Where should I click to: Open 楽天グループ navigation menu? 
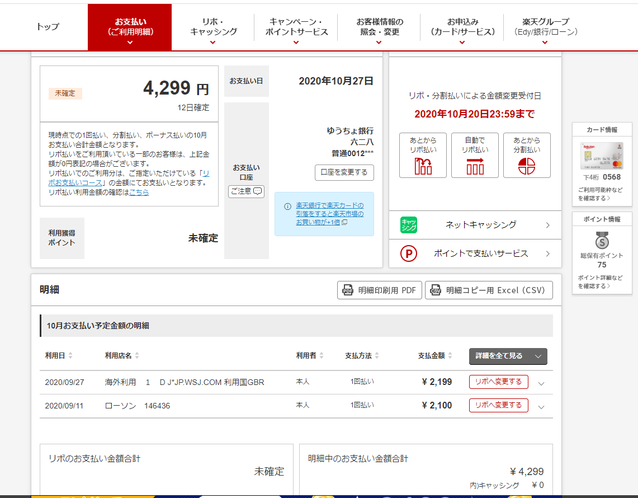pos(545,27)
